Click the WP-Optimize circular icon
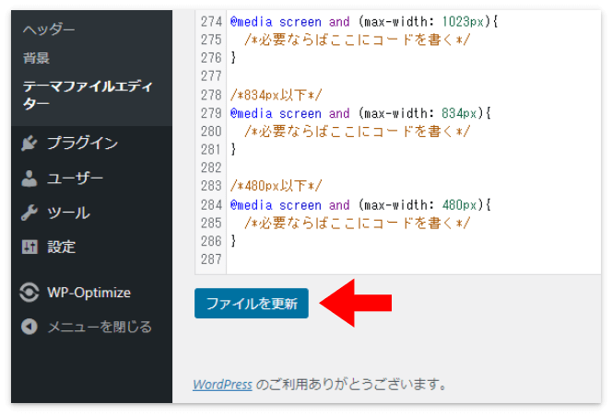Viewport: 612px width, 415px height. click(x=29, y=293)
